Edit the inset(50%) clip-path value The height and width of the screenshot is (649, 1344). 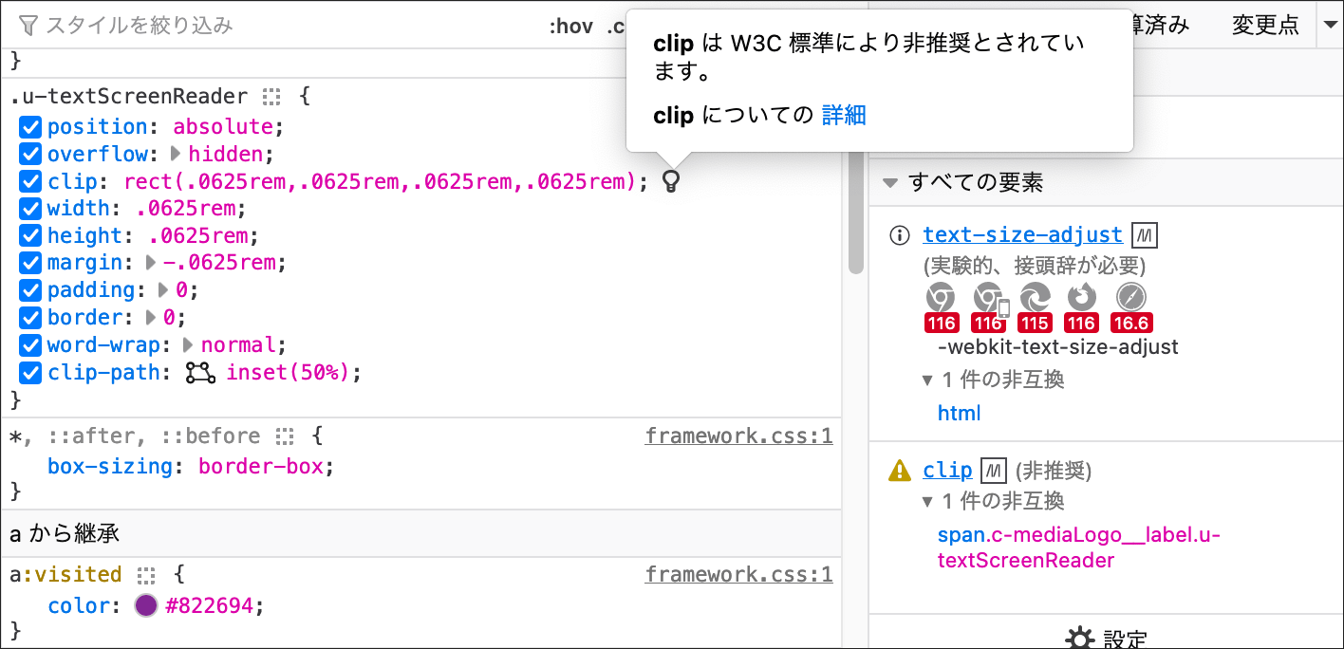pyautogui.click(x=288, y=373)
